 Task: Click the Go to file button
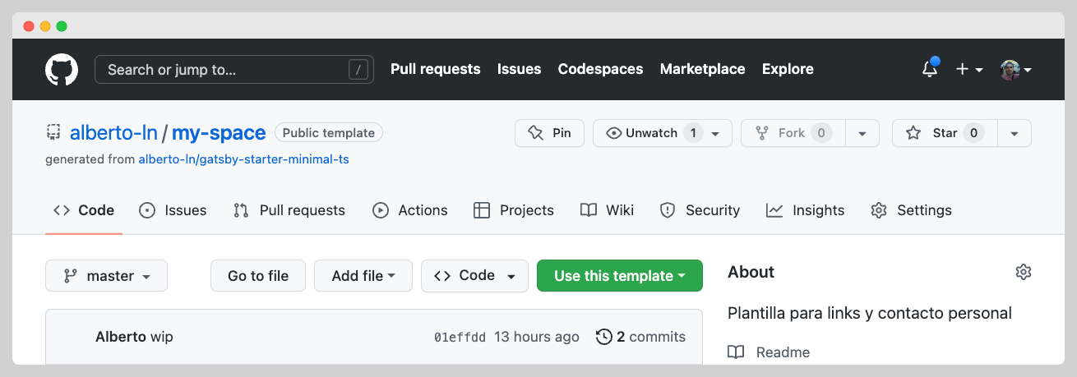[x=258, y=276]
